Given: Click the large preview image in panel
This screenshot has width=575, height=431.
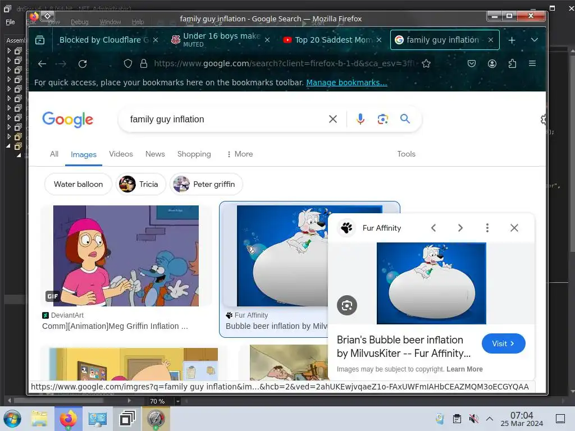Looking at the screenshot, I should coord(431,283).
